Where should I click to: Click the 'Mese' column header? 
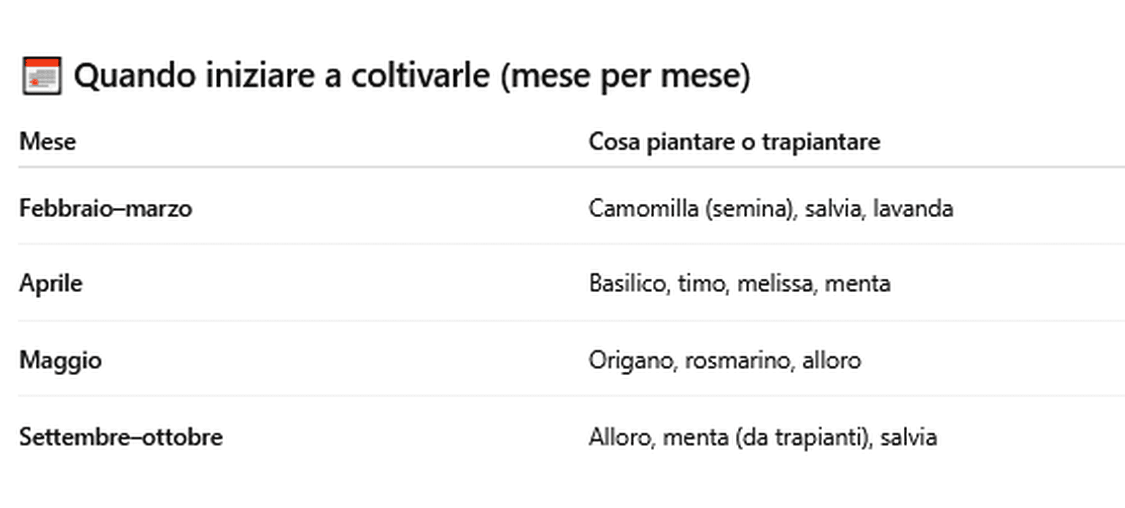coord(47,142)
